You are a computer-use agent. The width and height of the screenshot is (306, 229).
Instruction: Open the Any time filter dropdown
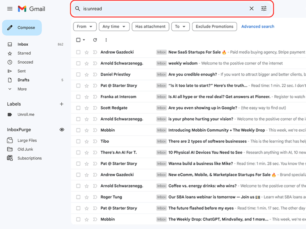(x=114, y=27)
